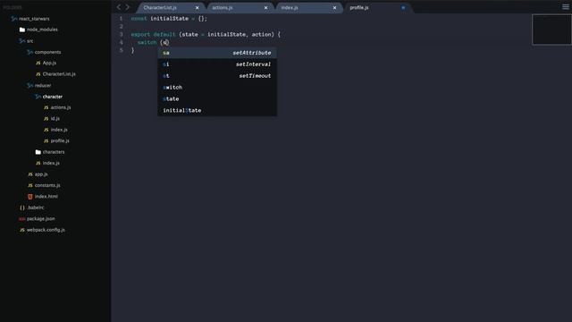The image size is (572, 322).
Task: Open the .babelrc file
Action: [x=36, y=208]
